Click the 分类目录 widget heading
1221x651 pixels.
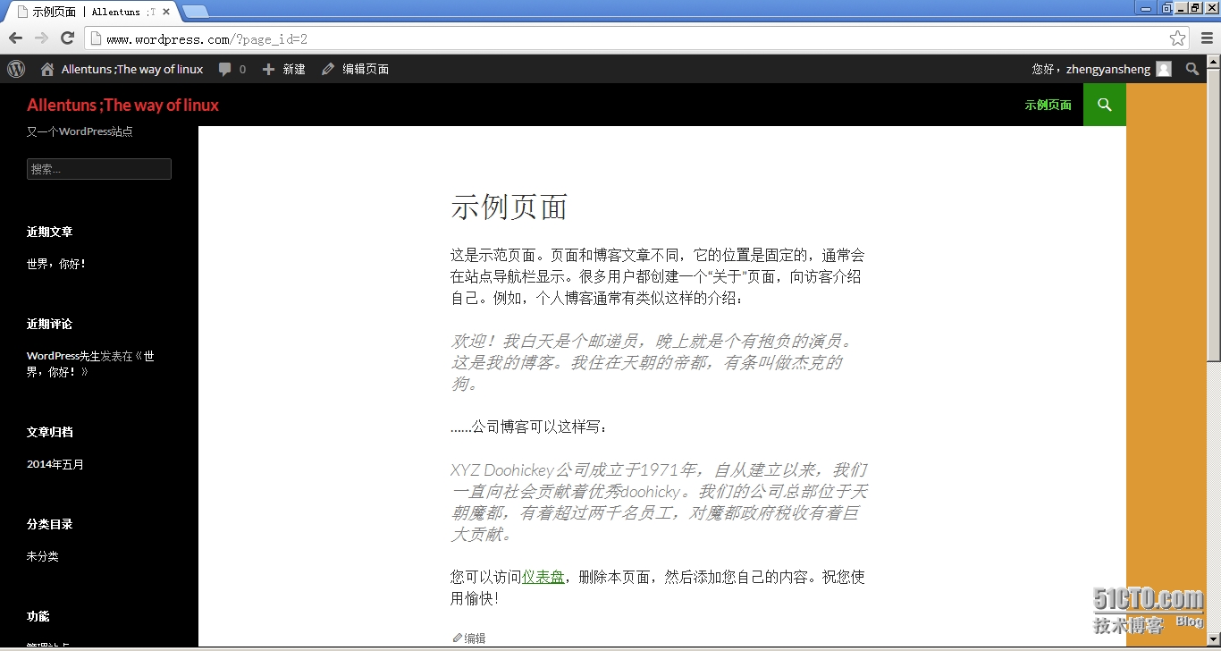tap(50, 524)
